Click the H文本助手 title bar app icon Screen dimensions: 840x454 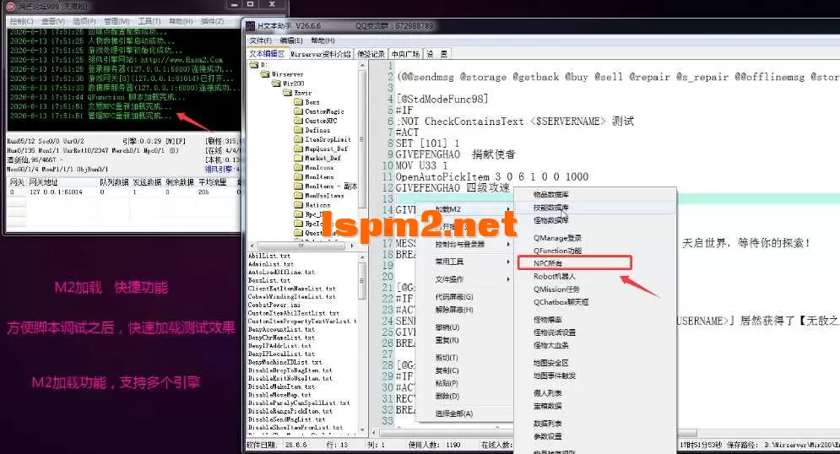pyautogui.click(x=251, y=25)
